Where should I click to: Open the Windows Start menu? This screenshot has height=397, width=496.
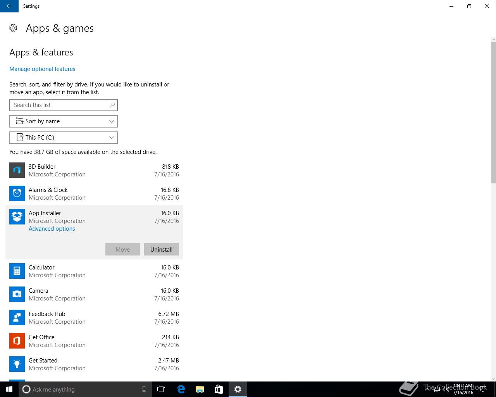pos(9,389)
